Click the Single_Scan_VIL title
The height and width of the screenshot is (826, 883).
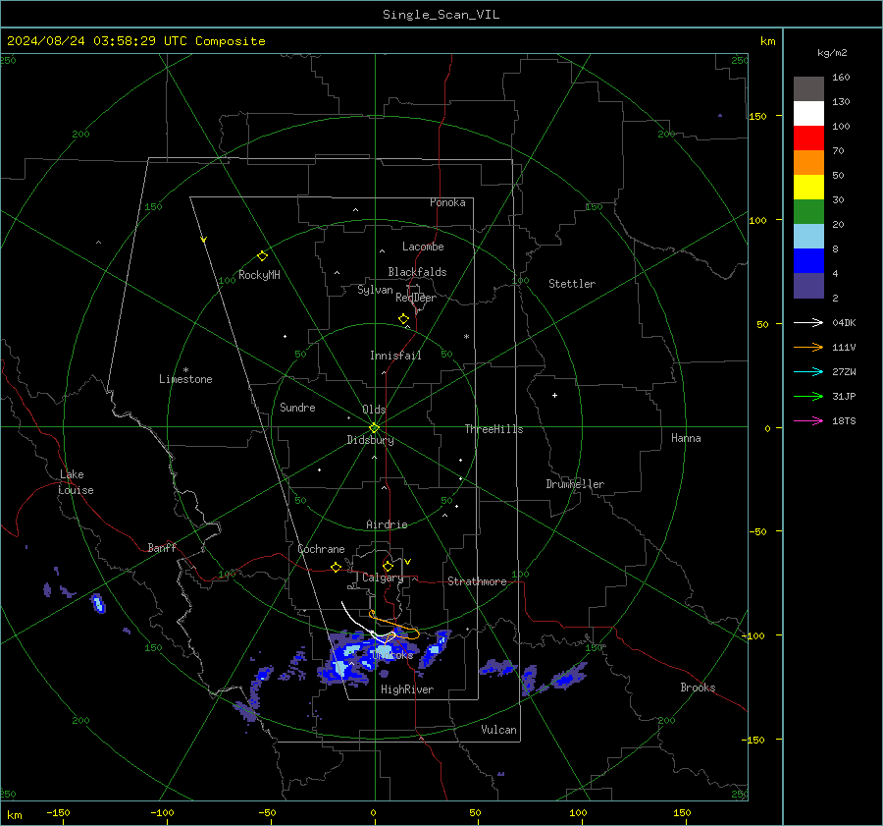pyautogui.click(x=441, y=15)
